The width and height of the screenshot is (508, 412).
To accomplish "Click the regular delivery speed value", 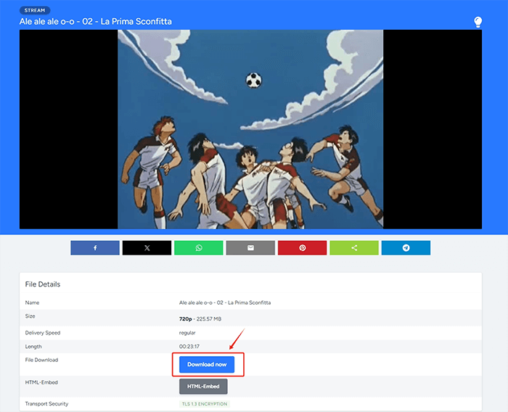I will pyautogui.click(x=187, y=333).
